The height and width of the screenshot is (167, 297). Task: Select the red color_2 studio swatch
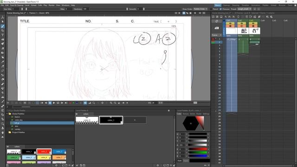click(x=44, y=152)
